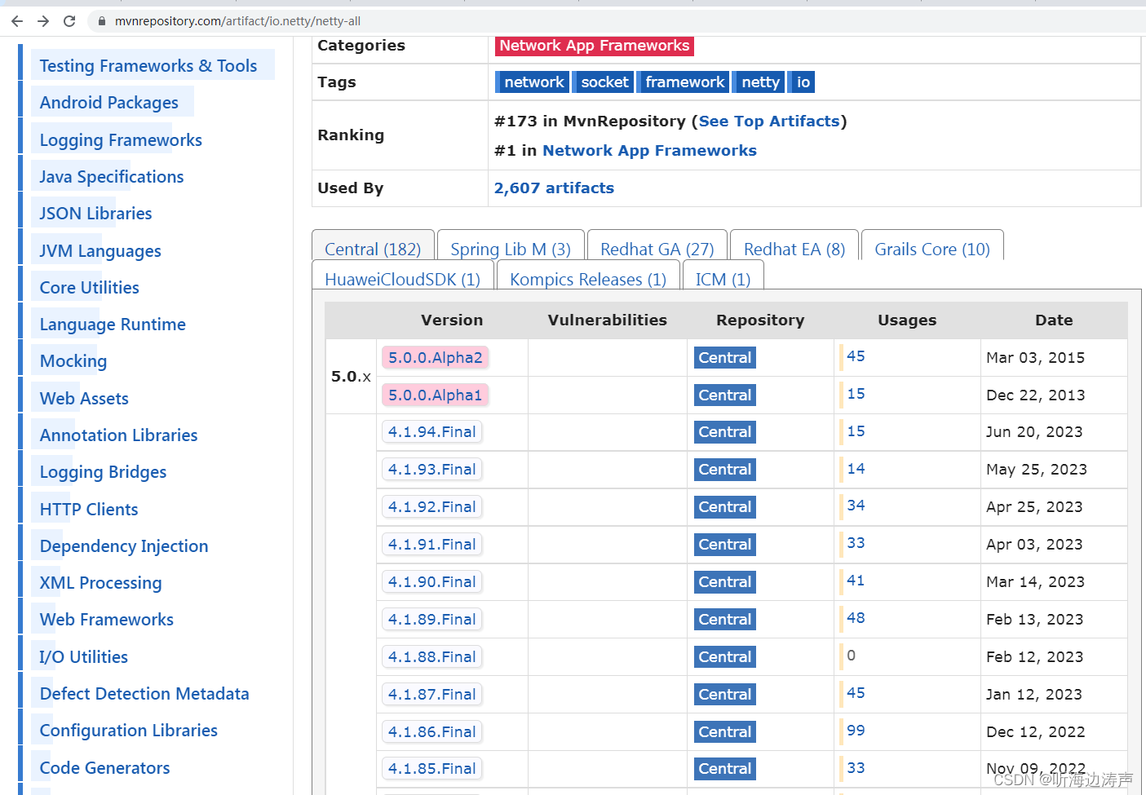Click the browser forward arrow

42,21
